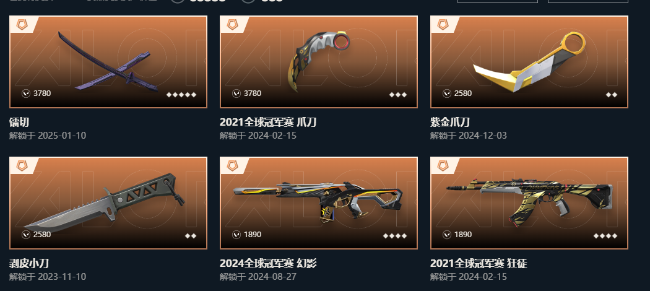Click the five-diamond rarity indicator on 镭切
The height and width of the screenshot is (291, 650).
pos(181,95)
